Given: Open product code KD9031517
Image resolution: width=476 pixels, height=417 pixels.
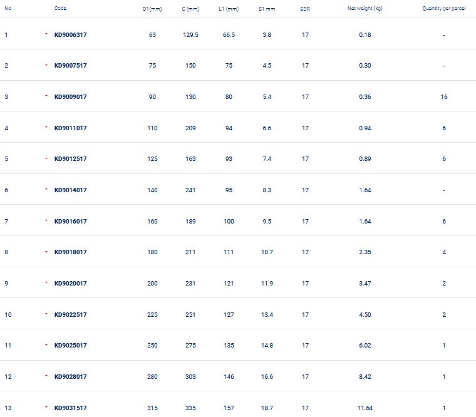Looking at the screenshot, I should pos(70,408).
